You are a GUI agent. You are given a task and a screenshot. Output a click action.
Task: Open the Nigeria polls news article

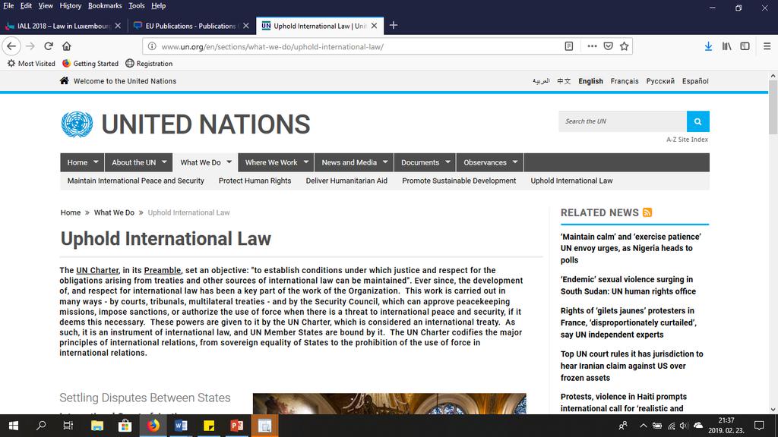[631, 248]
